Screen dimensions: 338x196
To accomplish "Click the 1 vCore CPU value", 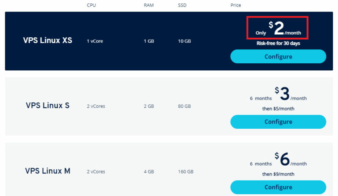I will (x=95, y=41).
